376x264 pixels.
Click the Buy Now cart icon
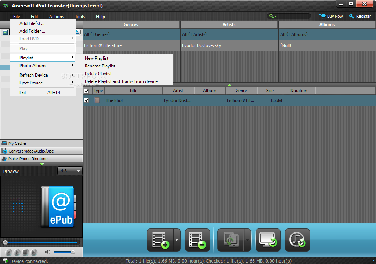tap(322, 16)
